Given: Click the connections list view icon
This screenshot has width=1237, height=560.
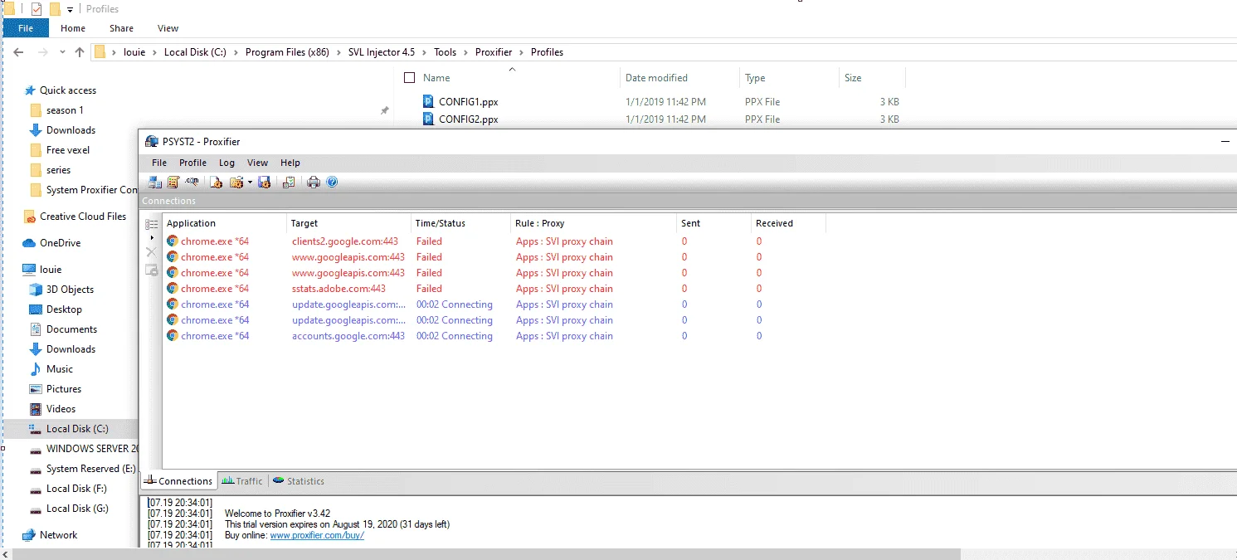Looking at the screenshot, I should (152, 225).
